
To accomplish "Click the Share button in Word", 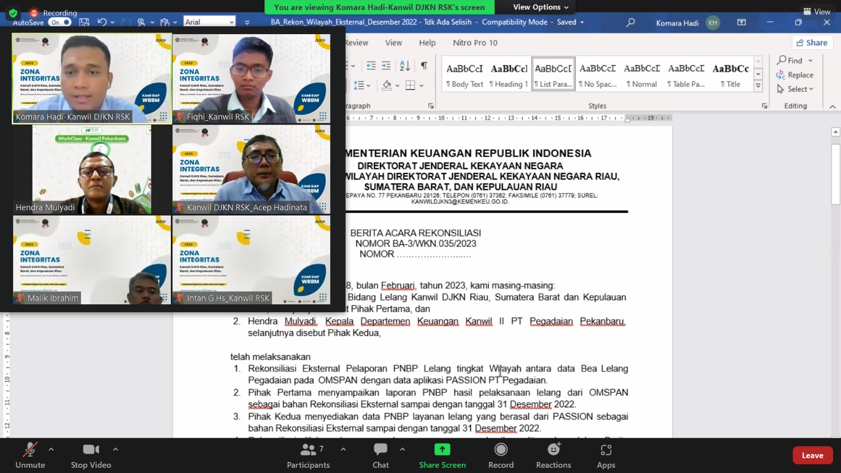I will (812, 43).
